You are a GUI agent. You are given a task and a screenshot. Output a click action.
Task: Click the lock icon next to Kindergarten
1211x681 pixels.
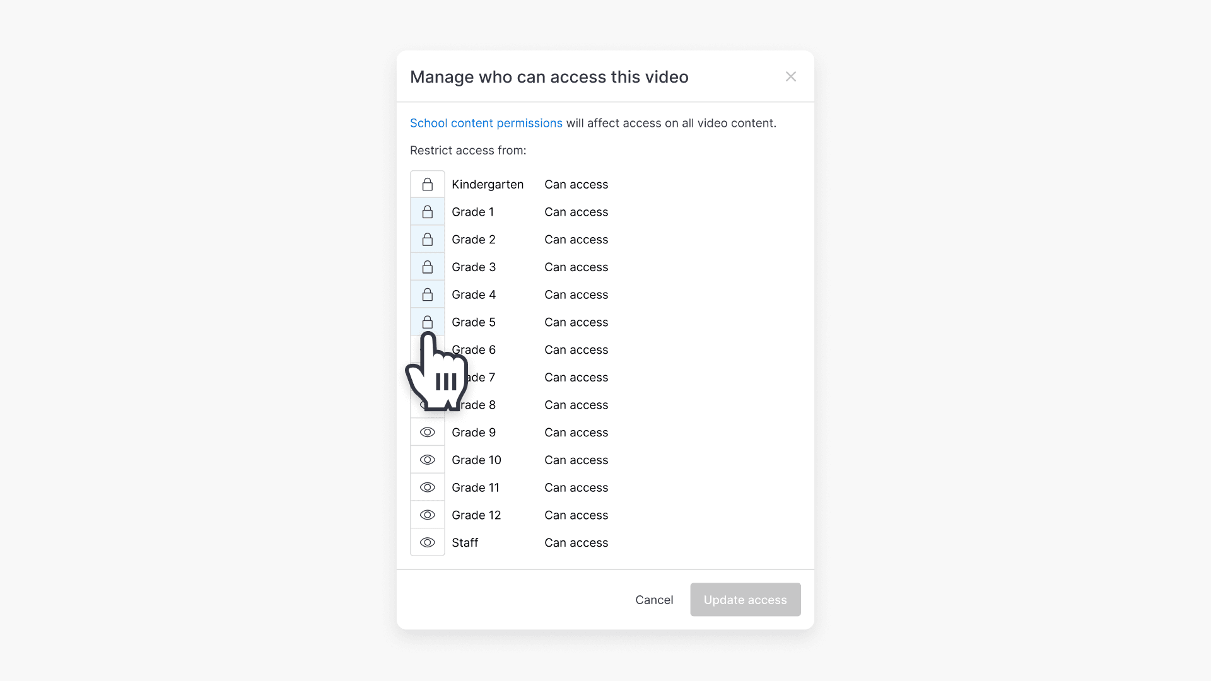(427, 183)
